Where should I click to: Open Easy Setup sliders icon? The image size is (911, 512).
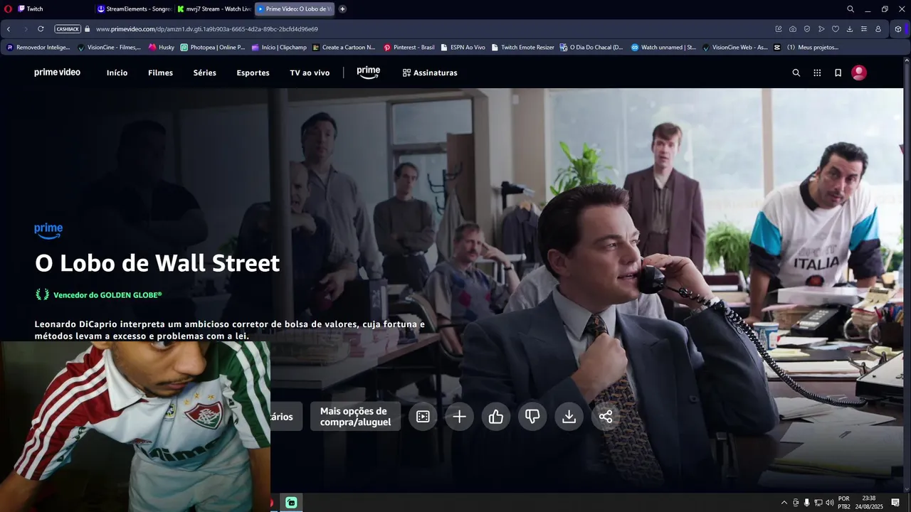tap(864, 29)
